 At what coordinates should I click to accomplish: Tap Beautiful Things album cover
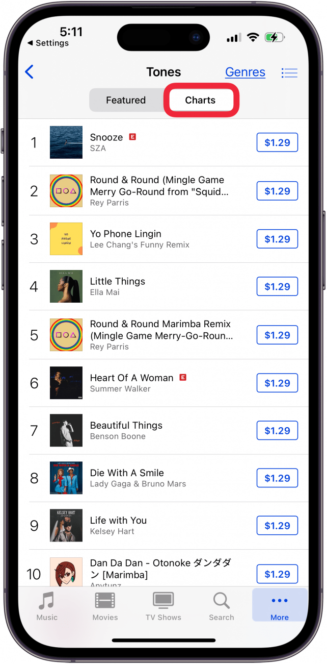pos(66,430)
